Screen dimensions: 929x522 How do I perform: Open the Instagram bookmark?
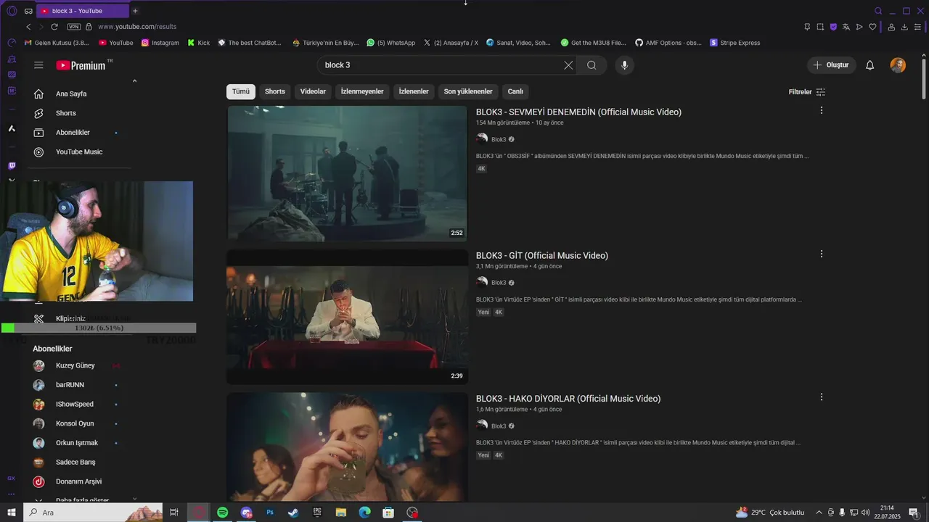[160, 43]
